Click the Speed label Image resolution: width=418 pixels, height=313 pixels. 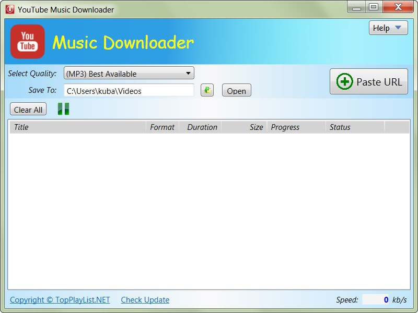pos(347,300)
